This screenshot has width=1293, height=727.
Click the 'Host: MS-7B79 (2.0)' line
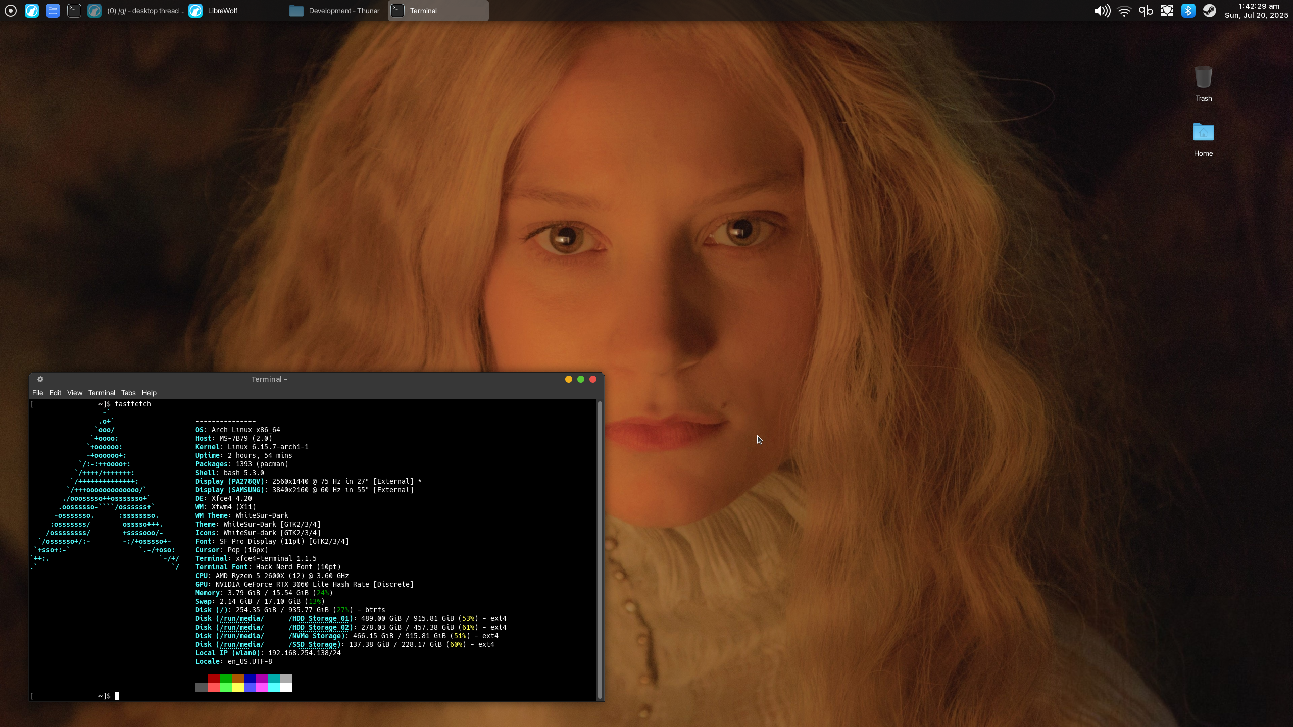click(234, 438)
